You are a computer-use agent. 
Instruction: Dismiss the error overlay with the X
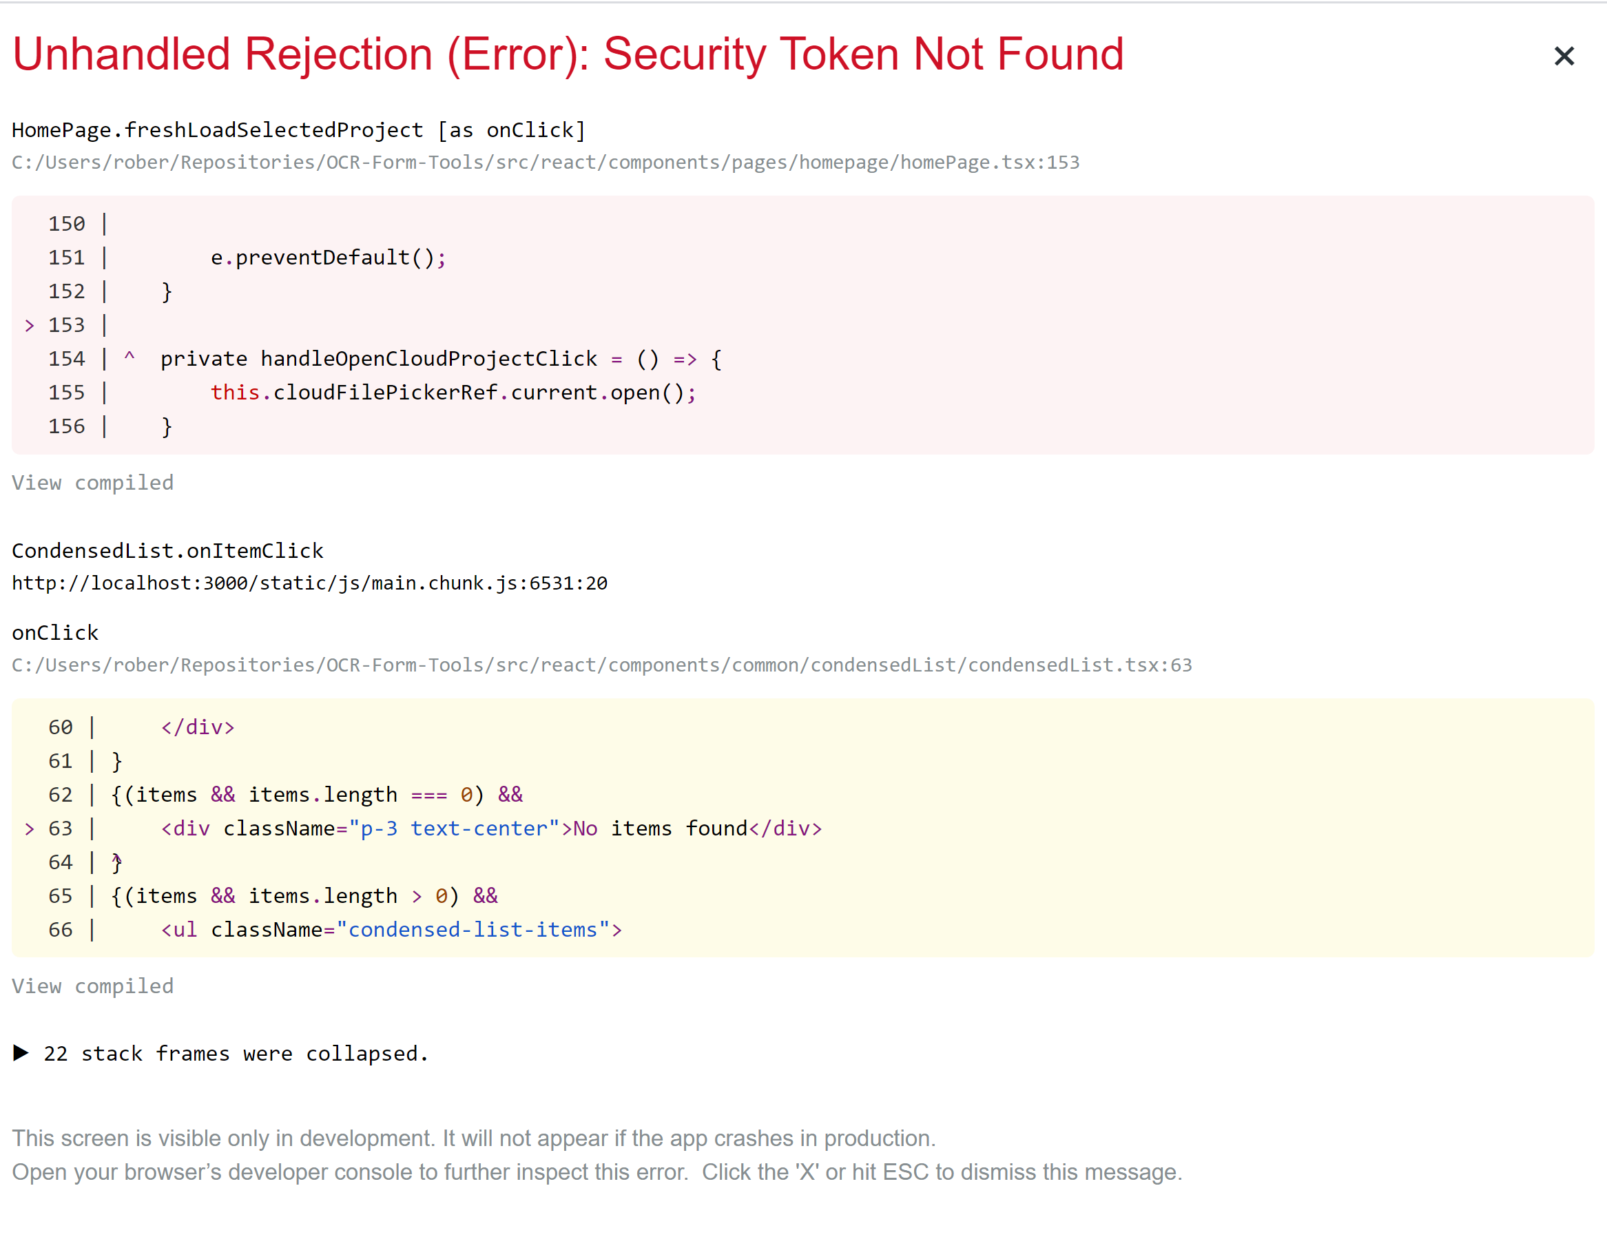(1564, 55)
